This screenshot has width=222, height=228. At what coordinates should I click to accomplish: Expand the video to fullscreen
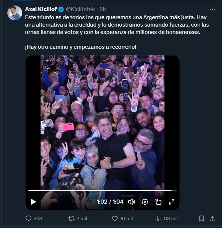tap(171, 202)
